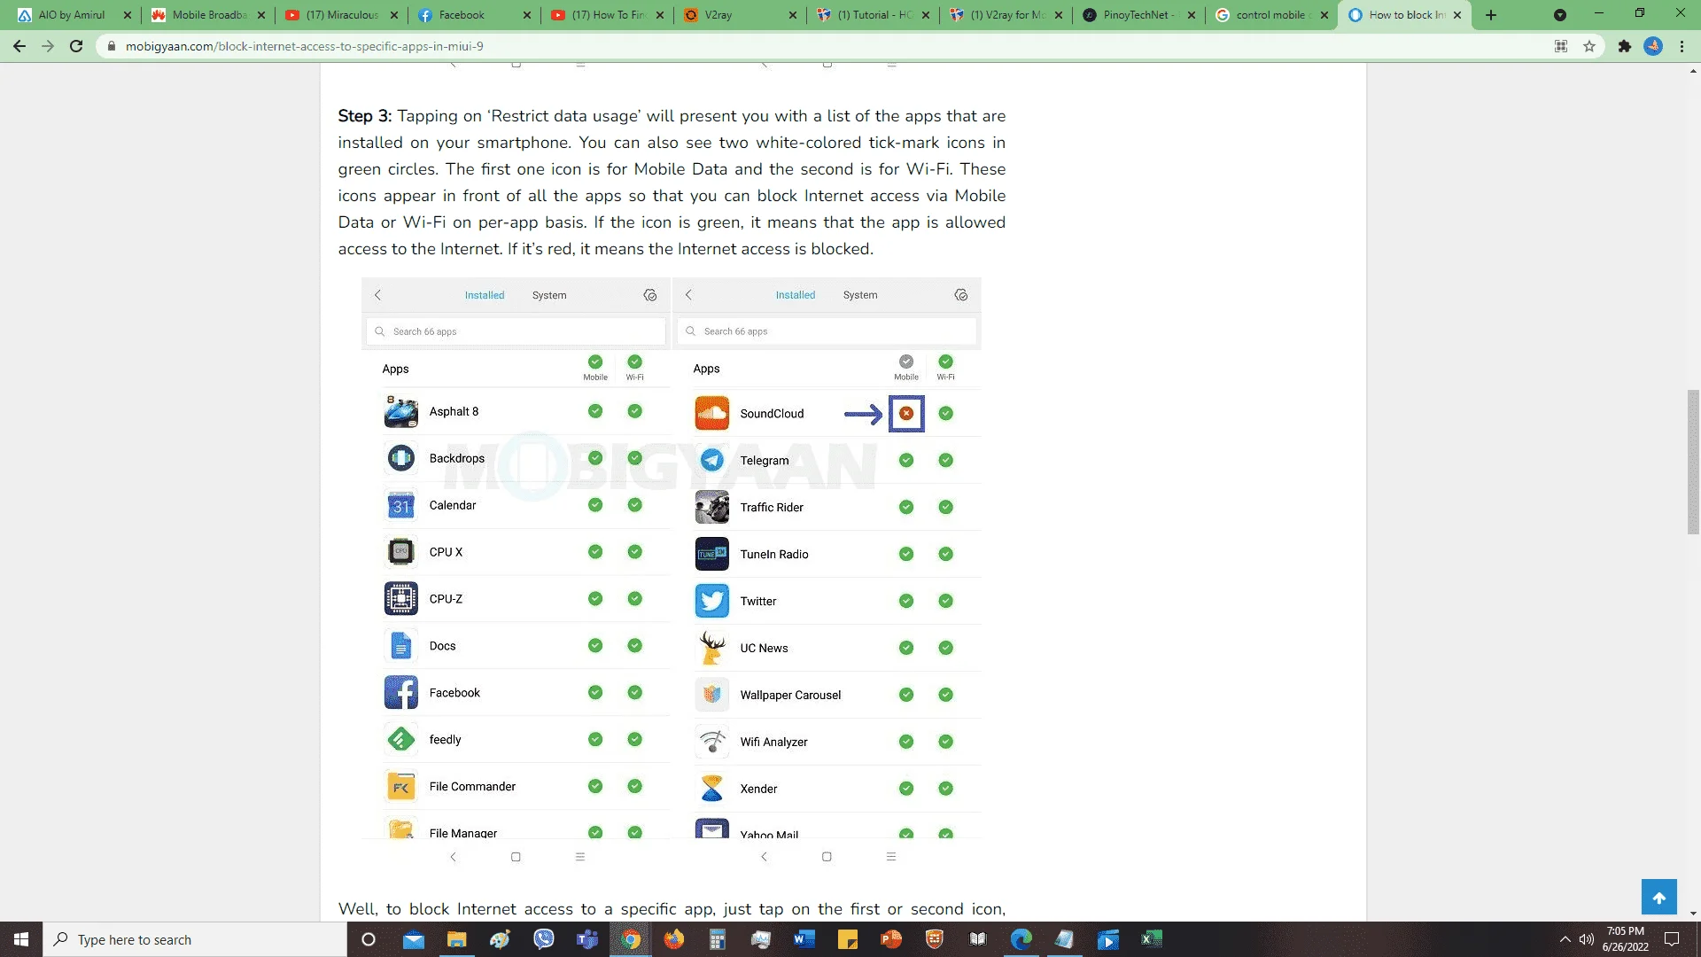Open File Explorer from the taskbar
Screen dimensions: 1701x957
[456, 939]
